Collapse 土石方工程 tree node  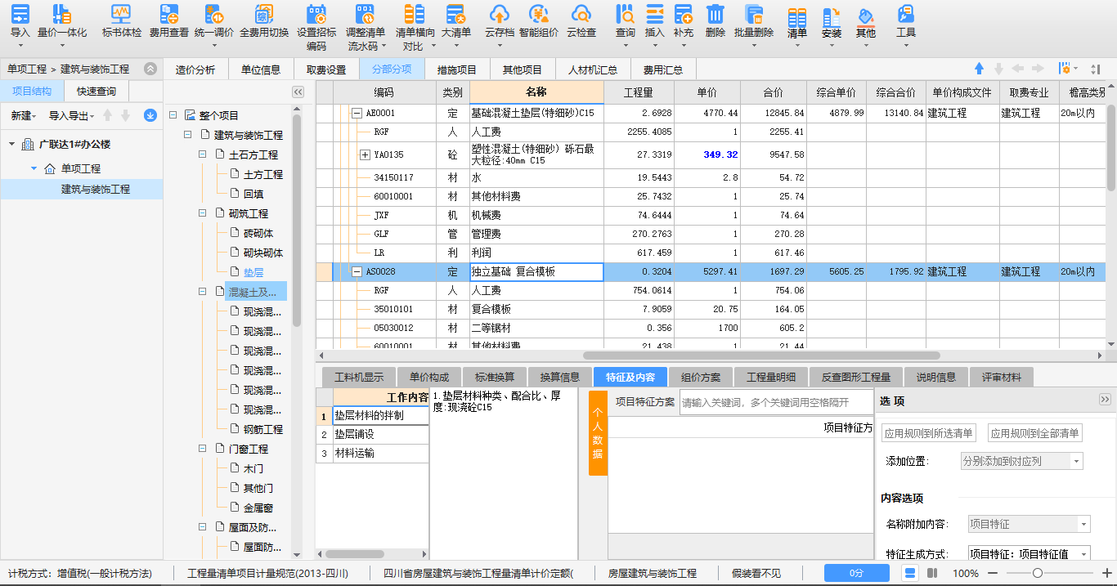point(203,154)
